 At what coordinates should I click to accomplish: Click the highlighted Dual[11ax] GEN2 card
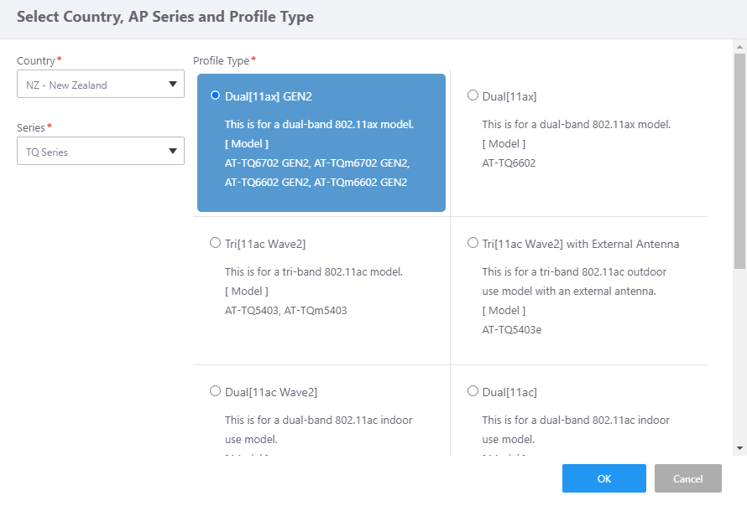321,142
